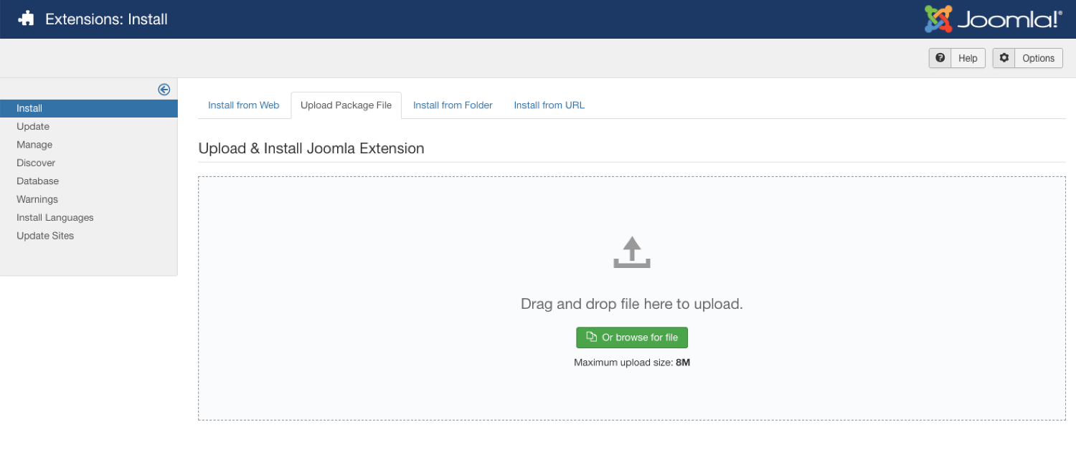1076x450 pixels.
Task: Open the Install from URL tab
Action: (549, 105)
